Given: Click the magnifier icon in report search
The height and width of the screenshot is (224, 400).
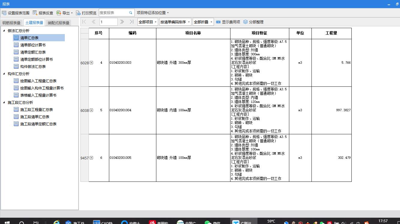Looking at the screenshot, I should coord(131,13).
